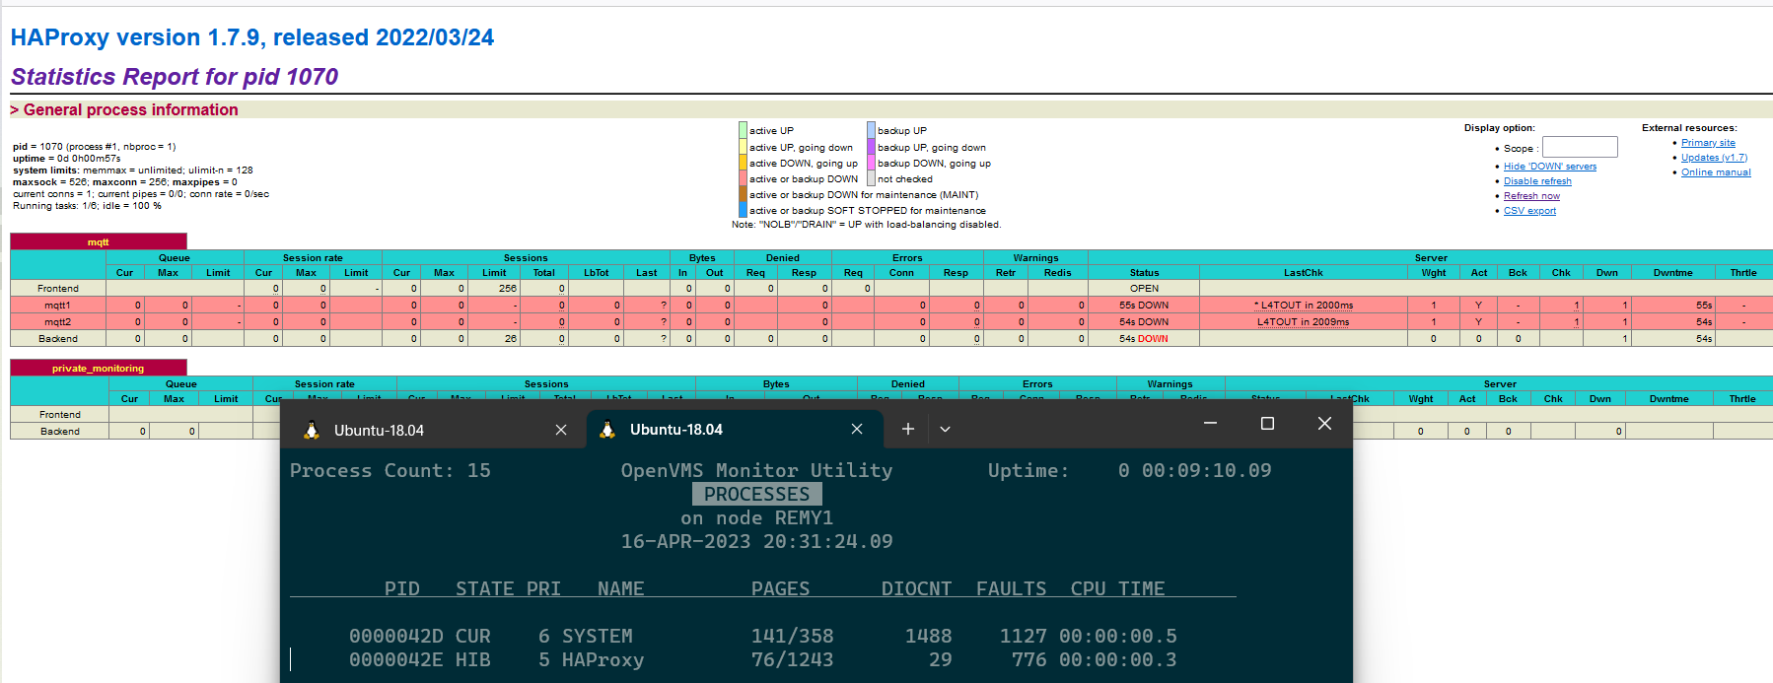Focus the Scope input field
The width and height of the screenshot is (1773, 683).
coord(1580,147)
